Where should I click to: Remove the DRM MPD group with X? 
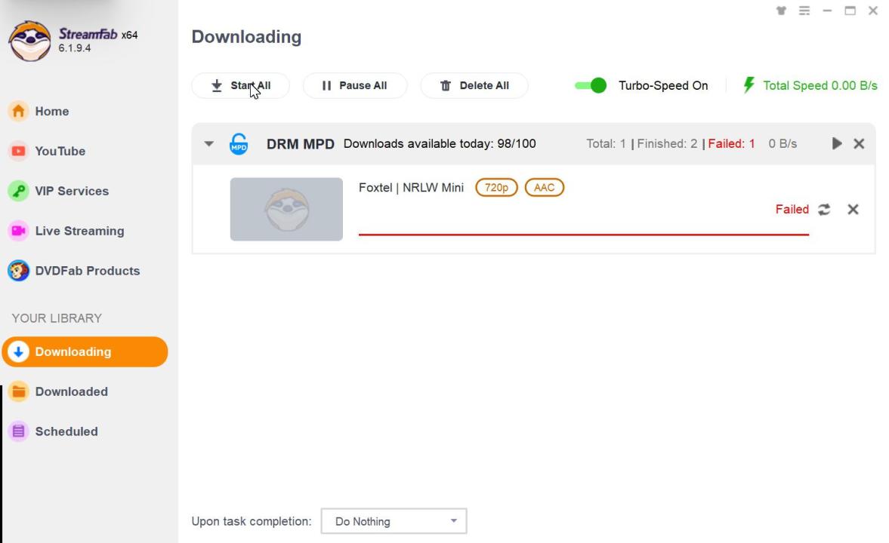click(859, 144)
